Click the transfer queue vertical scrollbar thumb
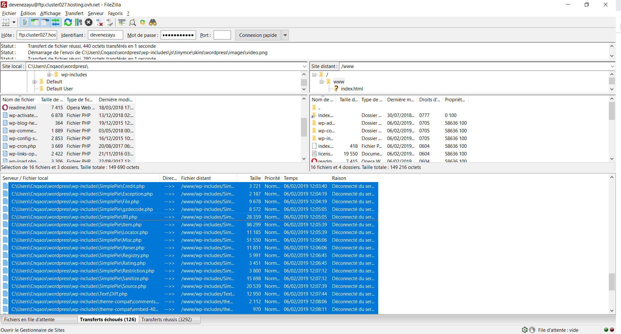 click(612, 282)
